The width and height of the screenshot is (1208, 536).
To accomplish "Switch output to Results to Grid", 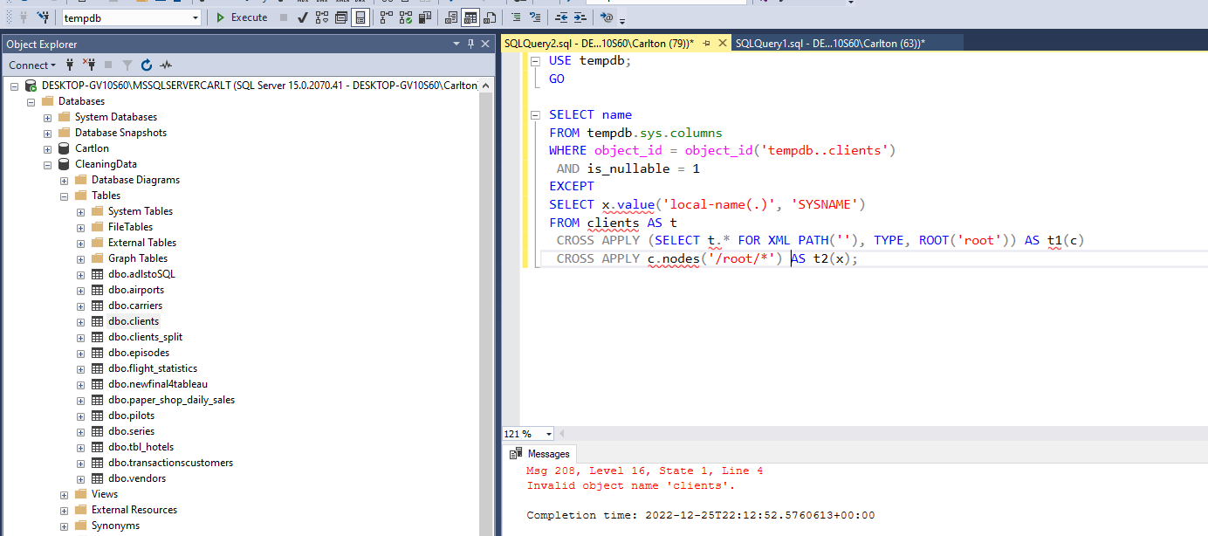I will [470, 17].
